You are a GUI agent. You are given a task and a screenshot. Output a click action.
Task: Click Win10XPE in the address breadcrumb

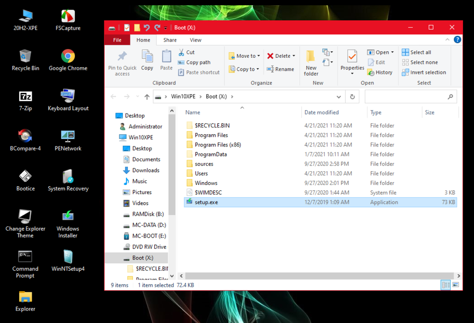tap(183, 96)
